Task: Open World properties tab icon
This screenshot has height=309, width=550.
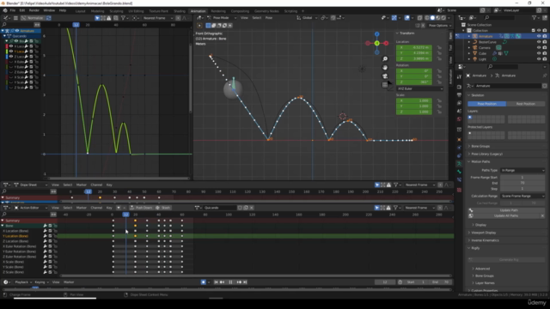Action: click(x=459, y=119)
